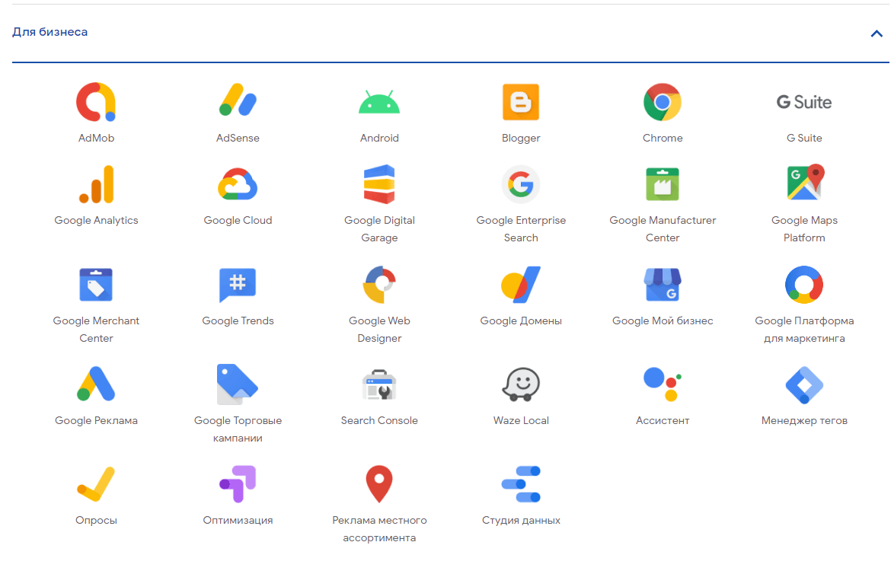Click the Google Реклама icon
This screenshot has height=574, width=891.
[x=96, y=384]
